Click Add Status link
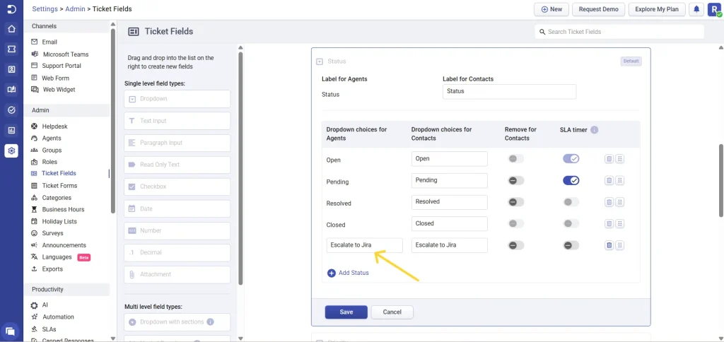 pos(354,273)
